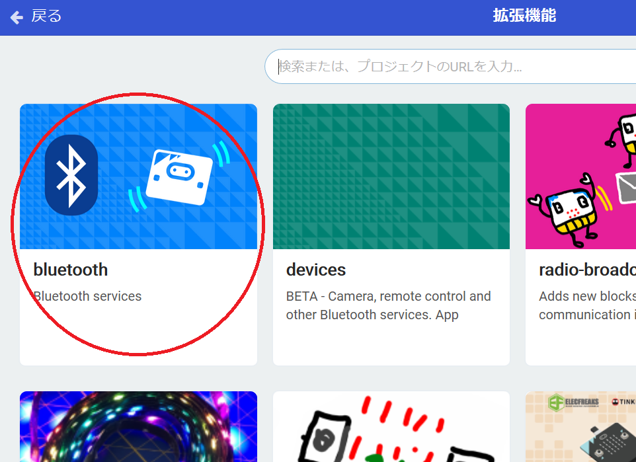Viewport: 636px width, 462px height.
Task: Click radio-broadcast 'Adds new blocks' description
Action: 587,305
